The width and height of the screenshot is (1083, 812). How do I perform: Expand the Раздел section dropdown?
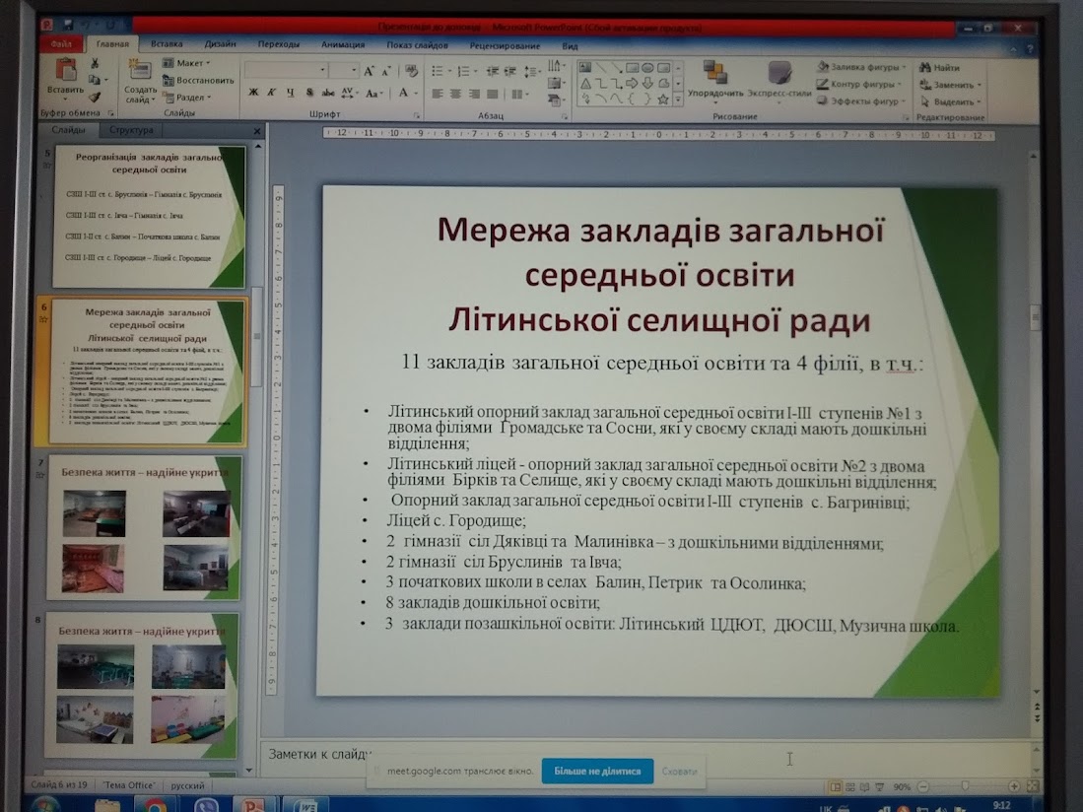[x=186, y=98]
